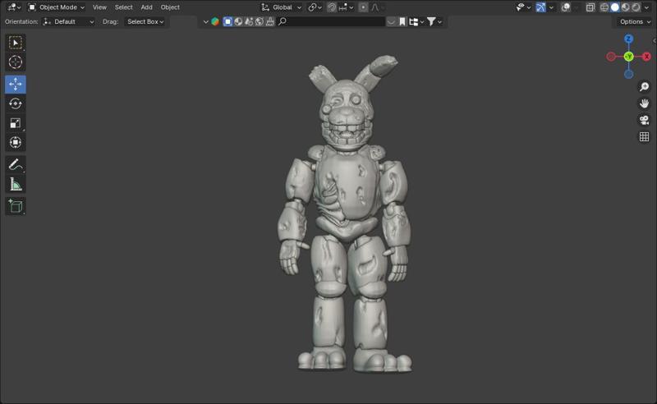Toggle X-ray display mode

coord(590,7)
